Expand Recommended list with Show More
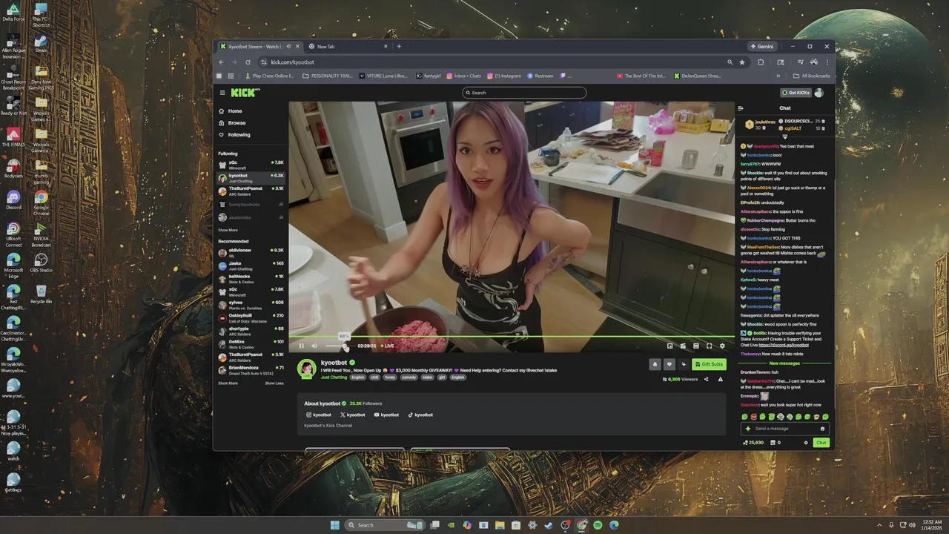Screen dimensions: 949x534 click(228, 383)
